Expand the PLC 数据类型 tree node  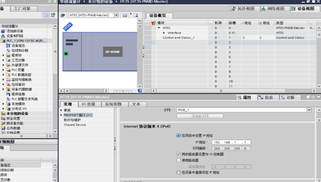[3, 75]
